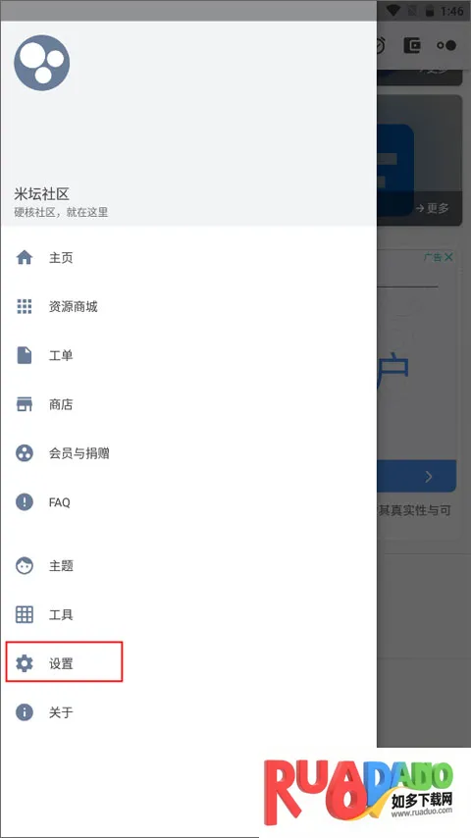This screenshot has width=471, height=838.
Task: Open the 资源商城 grid icon
Action: pyautogui.click(x=25, y=306)
